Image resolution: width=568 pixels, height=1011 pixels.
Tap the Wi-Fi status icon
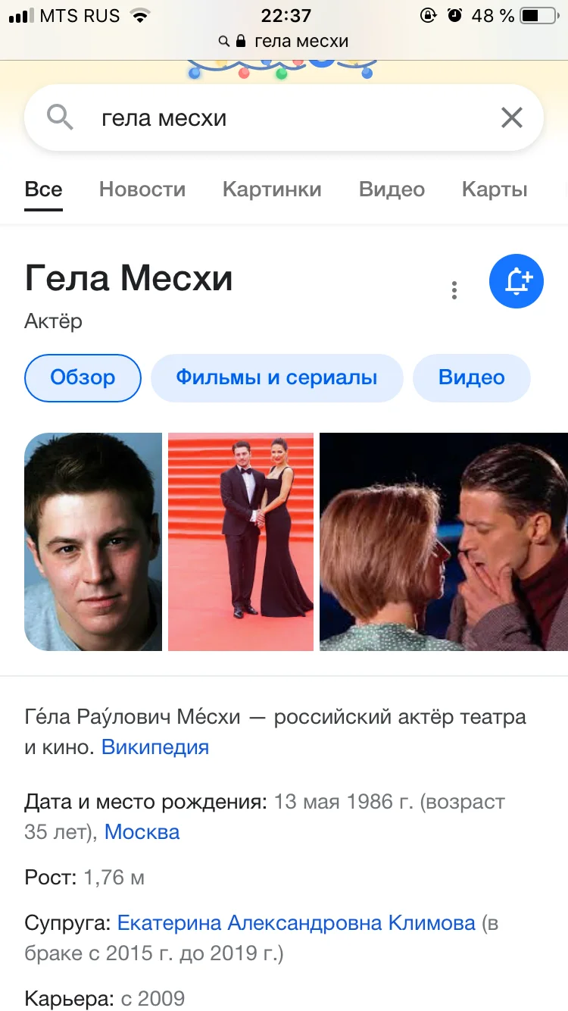139,15
